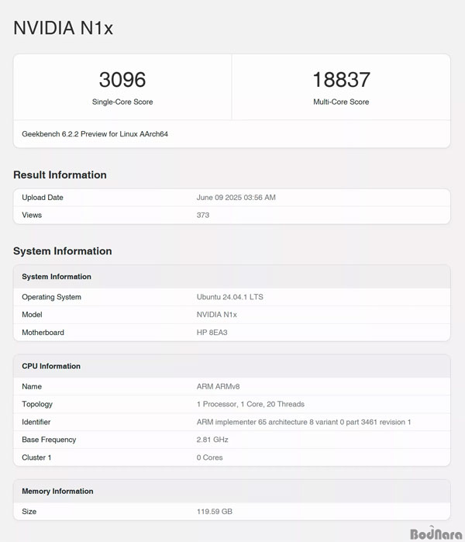Click the Views count 373
Viewport: 465px width, 542px height.
click(203, 215)
